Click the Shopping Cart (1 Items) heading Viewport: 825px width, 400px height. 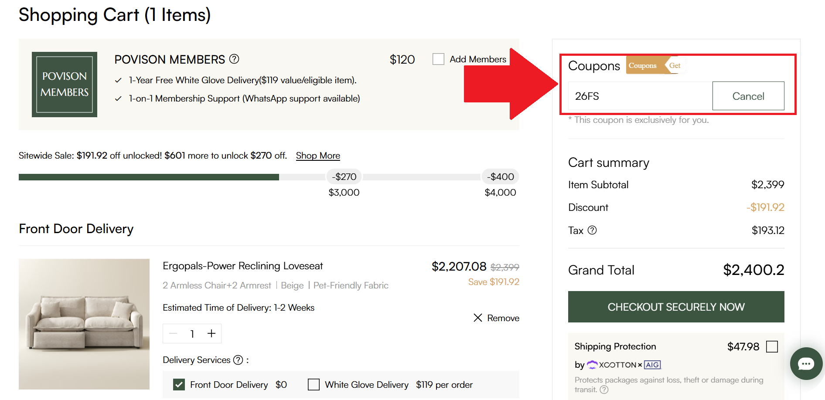(115, 15)
